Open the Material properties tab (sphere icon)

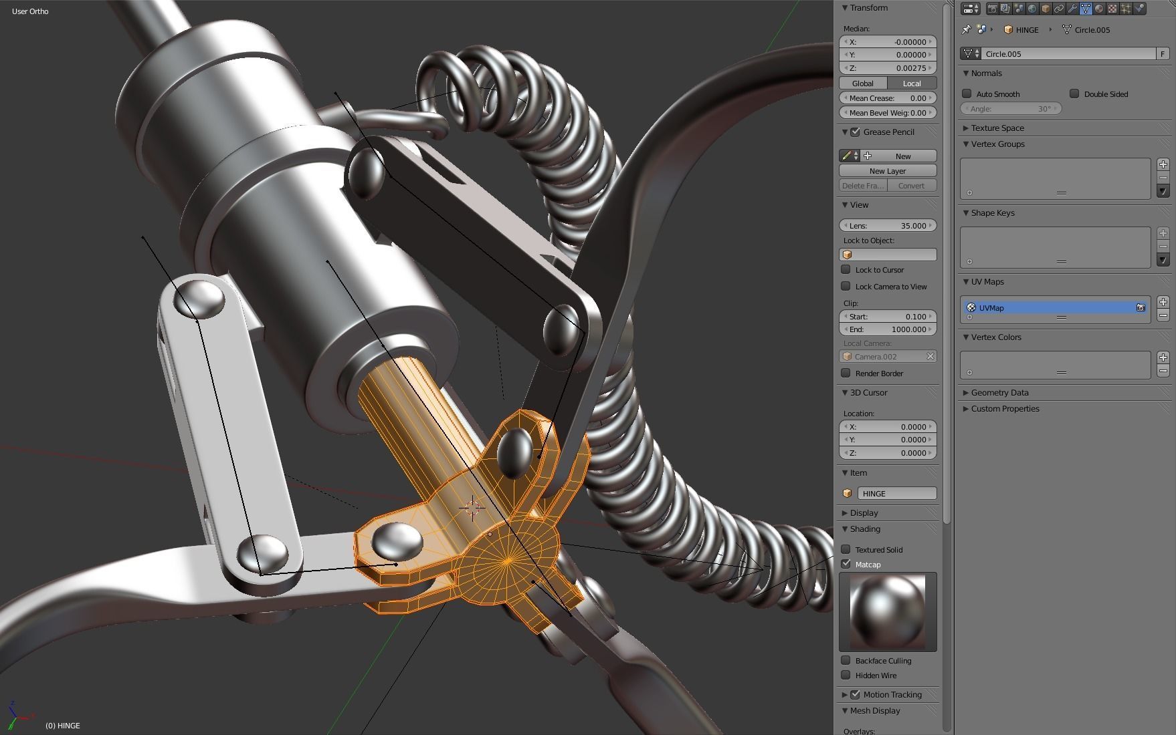coord(1099,9)
